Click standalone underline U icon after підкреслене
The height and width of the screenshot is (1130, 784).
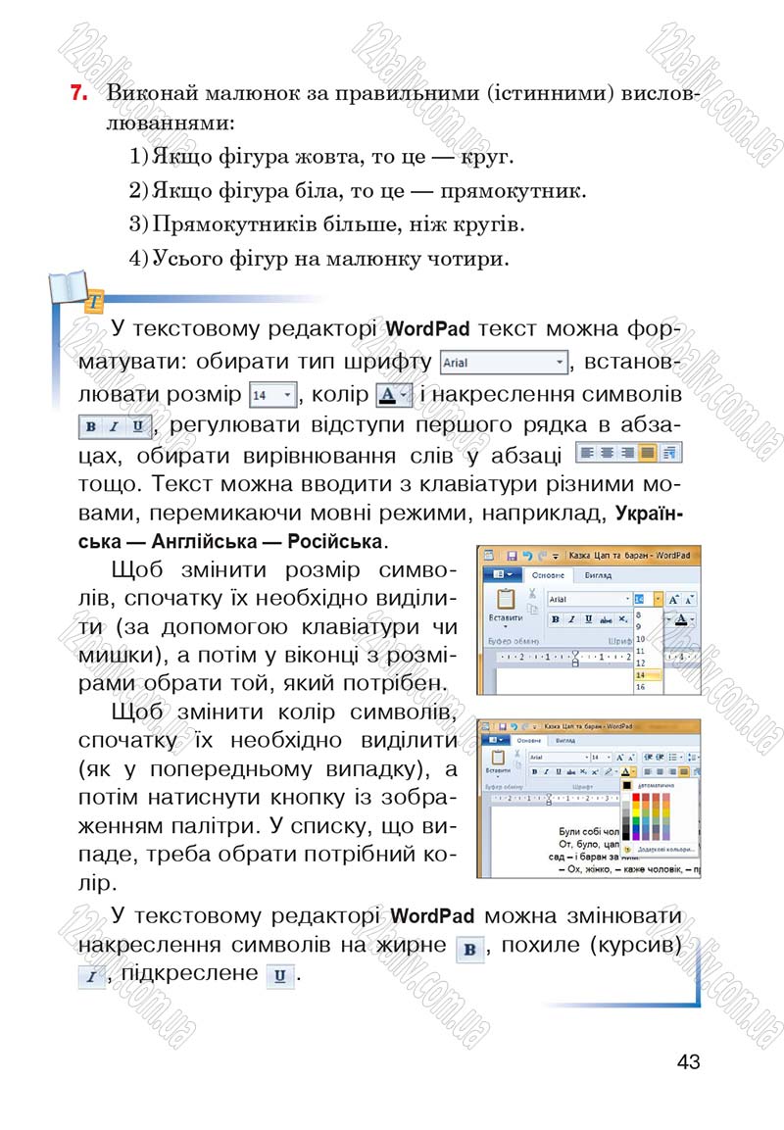pos(279,976)
